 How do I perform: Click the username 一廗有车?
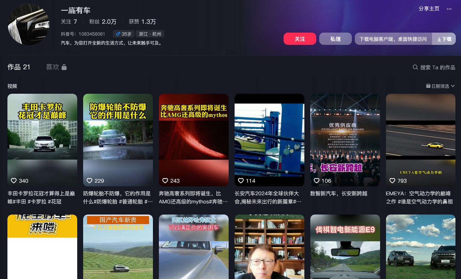point(76,10)
